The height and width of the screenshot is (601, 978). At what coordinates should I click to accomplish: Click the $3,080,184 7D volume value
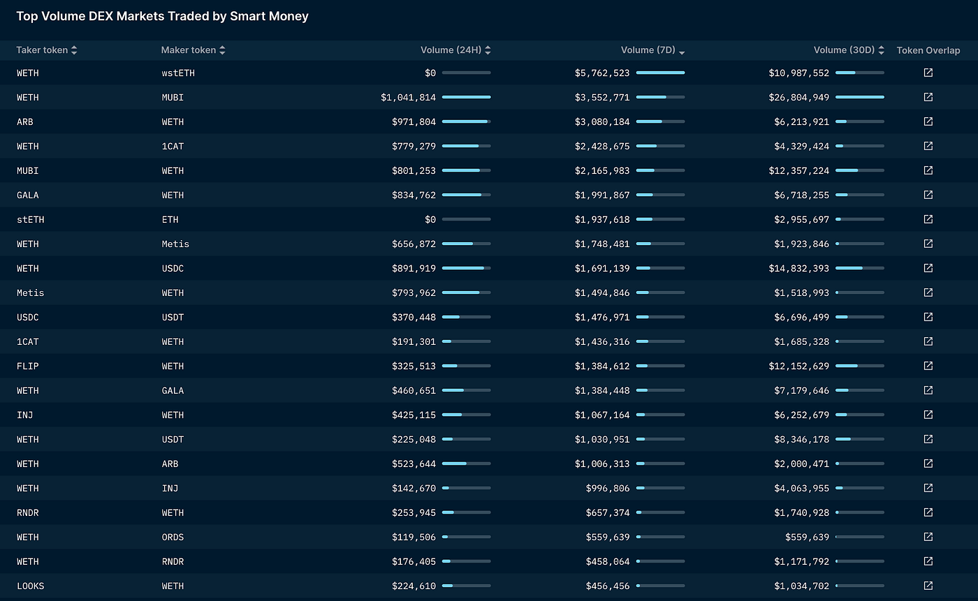point(602,121)
